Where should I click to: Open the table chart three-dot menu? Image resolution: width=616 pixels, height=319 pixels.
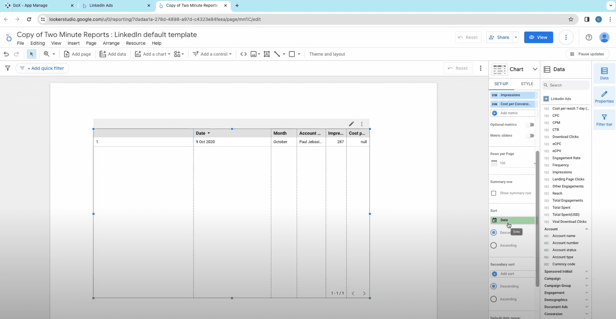362,124
